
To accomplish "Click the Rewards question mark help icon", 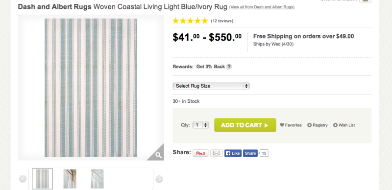I will (229, 67).
